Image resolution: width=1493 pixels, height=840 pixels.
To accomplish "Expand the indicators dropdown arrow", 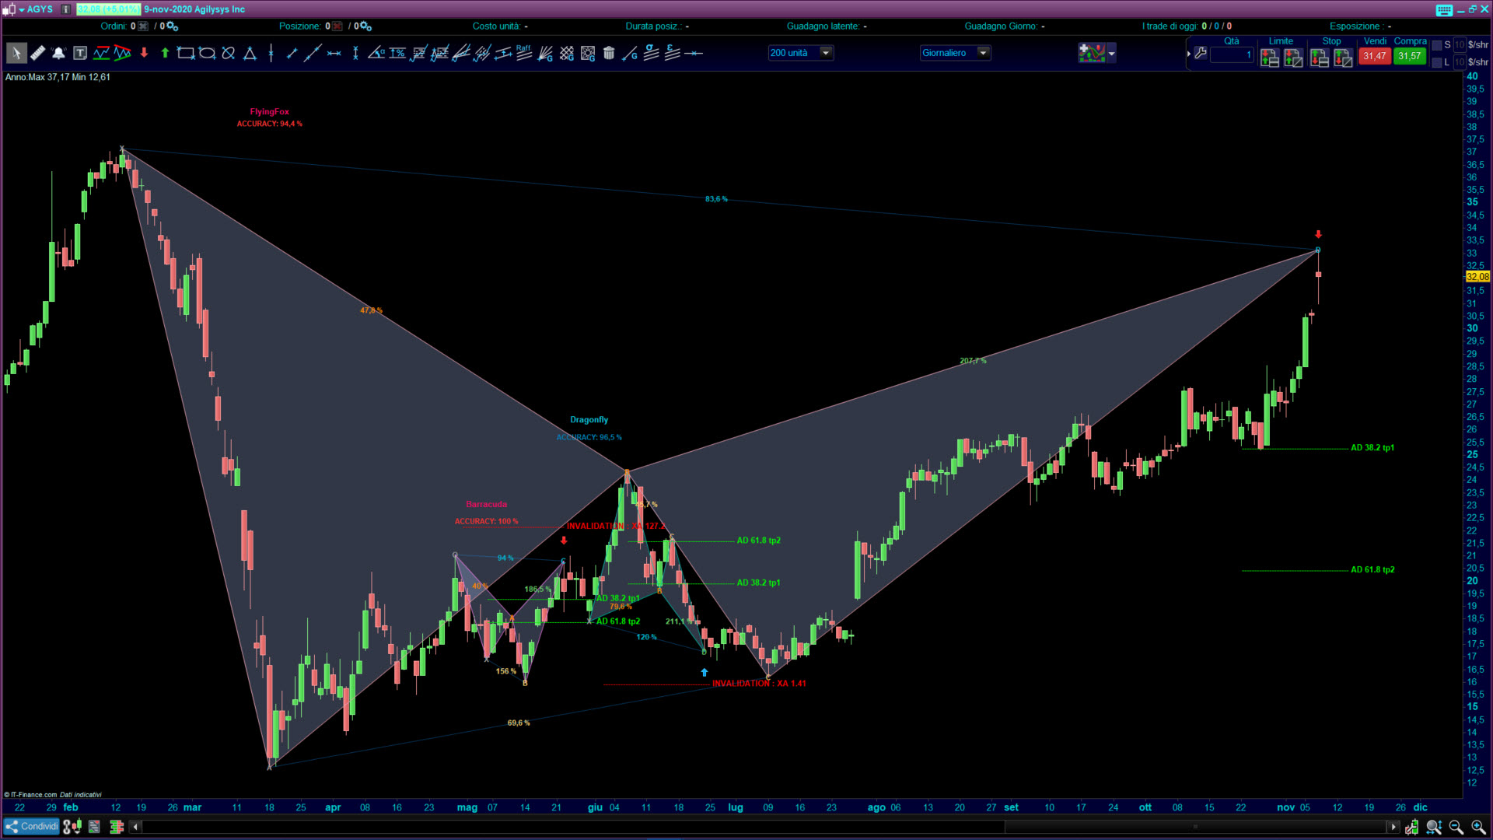I will click(1112, 54).
